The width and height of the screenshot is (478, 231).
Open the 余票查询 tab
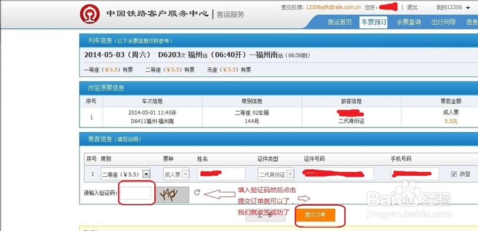tap(409, 22)
